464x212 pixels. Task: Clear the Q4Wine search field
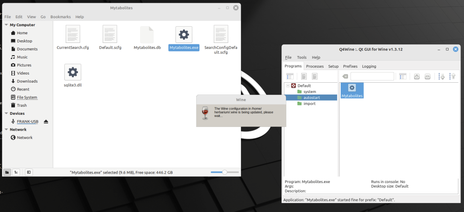[x=345, y=76]
